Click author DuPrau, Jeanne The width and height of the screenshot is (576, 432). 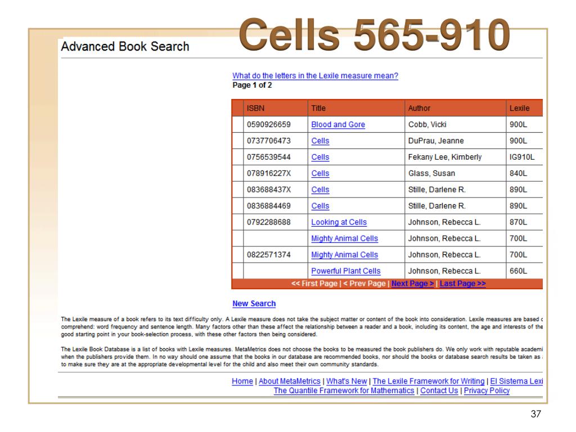[x=436, y=141]
